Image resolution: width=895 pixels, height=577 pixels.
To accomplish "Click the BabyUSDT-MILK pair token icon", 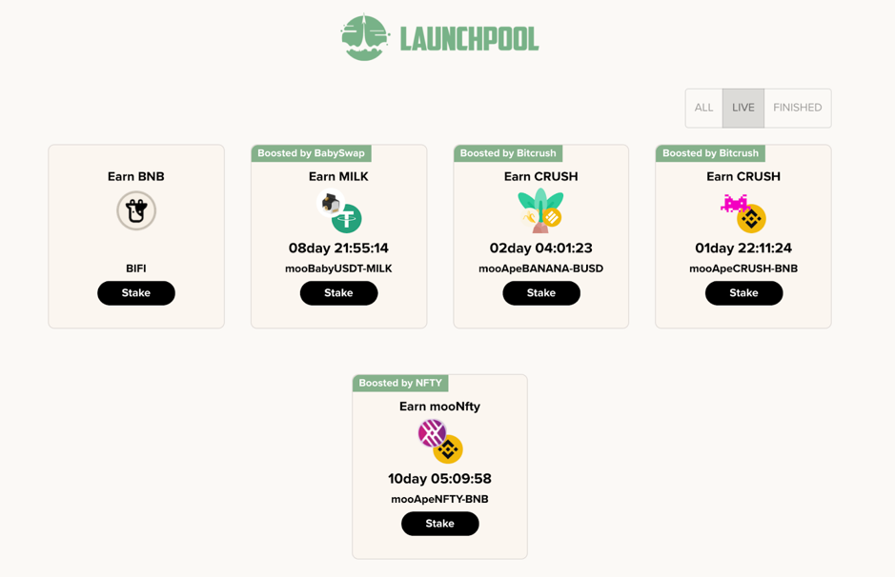I will [x=339, y=211].
